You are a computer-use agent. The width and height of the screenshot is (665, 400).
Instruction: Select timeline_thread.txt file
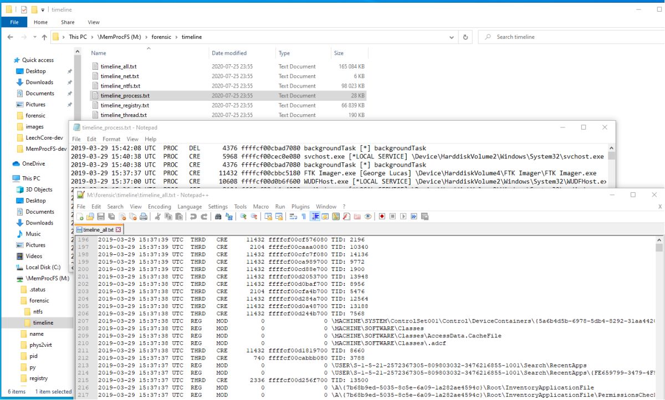click(x=124, y=115)
